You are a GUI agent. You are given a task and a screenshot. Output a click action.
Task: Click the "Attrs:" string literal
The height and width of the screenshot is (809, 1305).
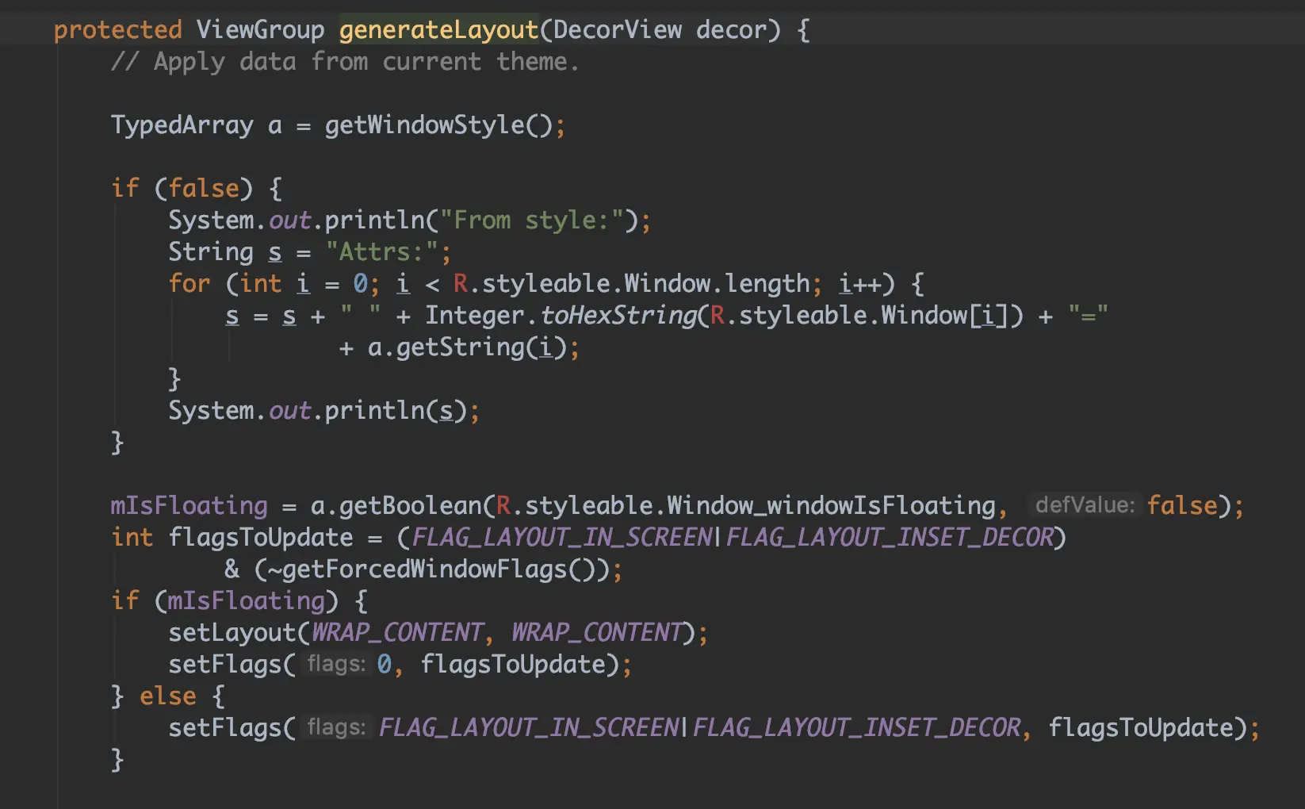tap(381, 252)
